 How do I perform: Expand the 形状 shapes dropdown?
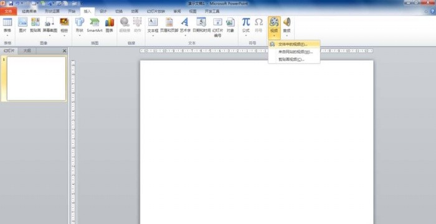tap(80, 35)
